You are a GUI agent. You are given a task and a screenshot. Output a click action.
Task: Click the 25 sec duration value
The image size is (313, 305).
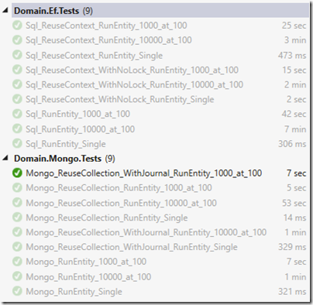tap(294, 26)
